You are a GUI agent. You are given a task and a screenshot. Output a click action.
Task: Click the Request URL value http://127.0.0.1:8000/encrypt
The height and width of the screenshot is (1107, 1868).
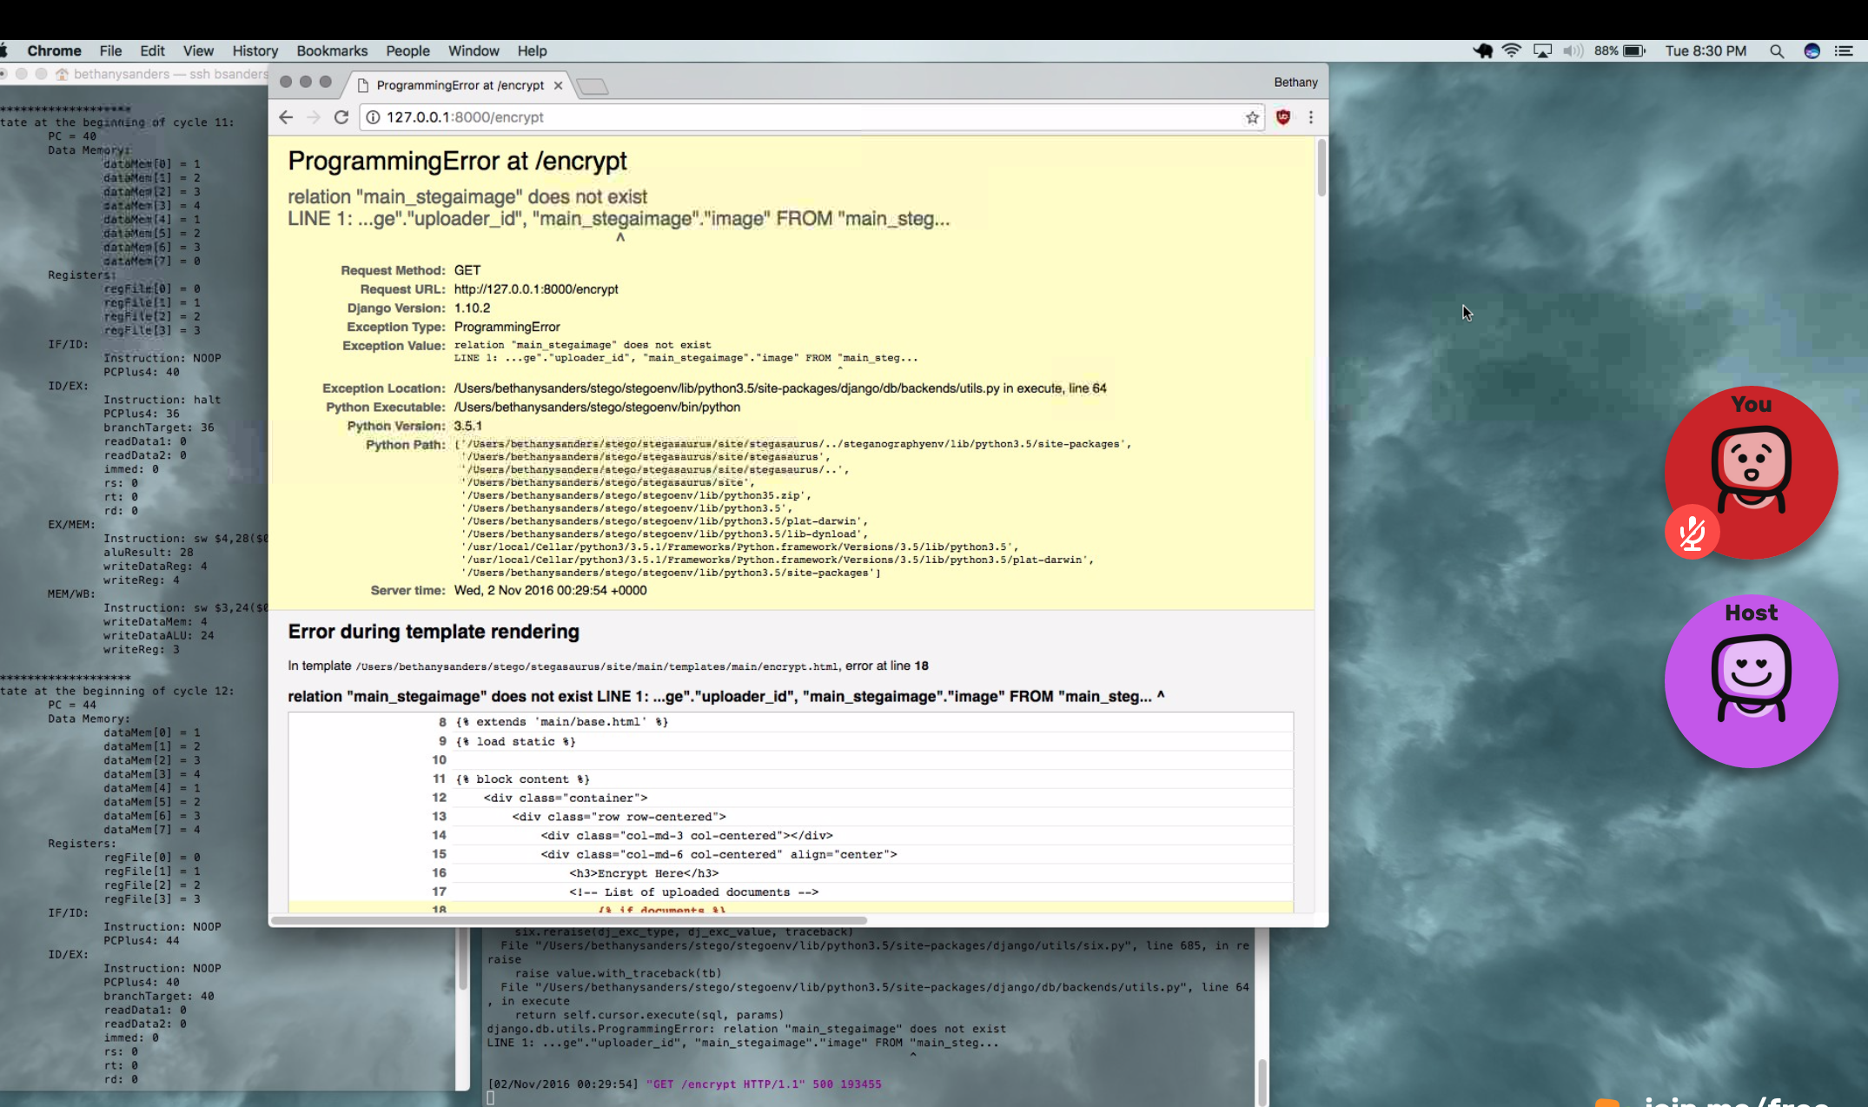coord(536,289)
